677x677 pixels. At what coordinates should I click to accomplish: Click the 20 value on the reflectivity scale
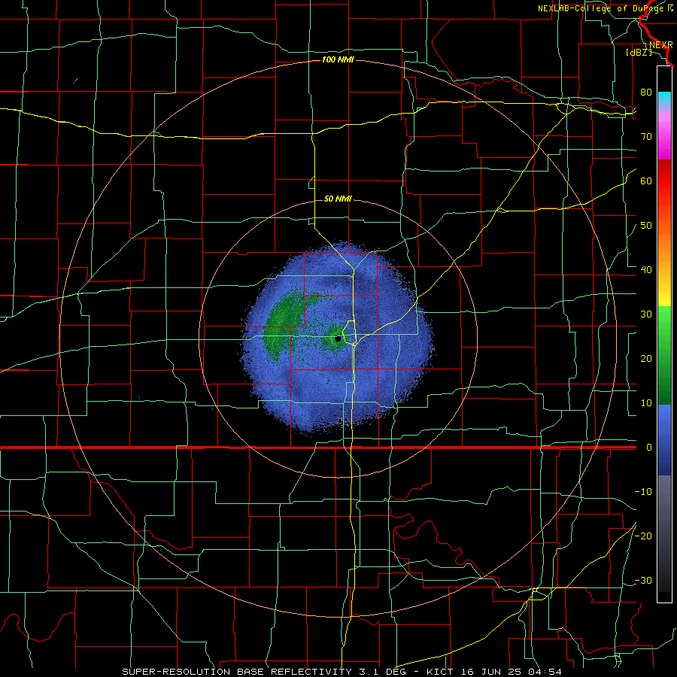pos(646,359)
